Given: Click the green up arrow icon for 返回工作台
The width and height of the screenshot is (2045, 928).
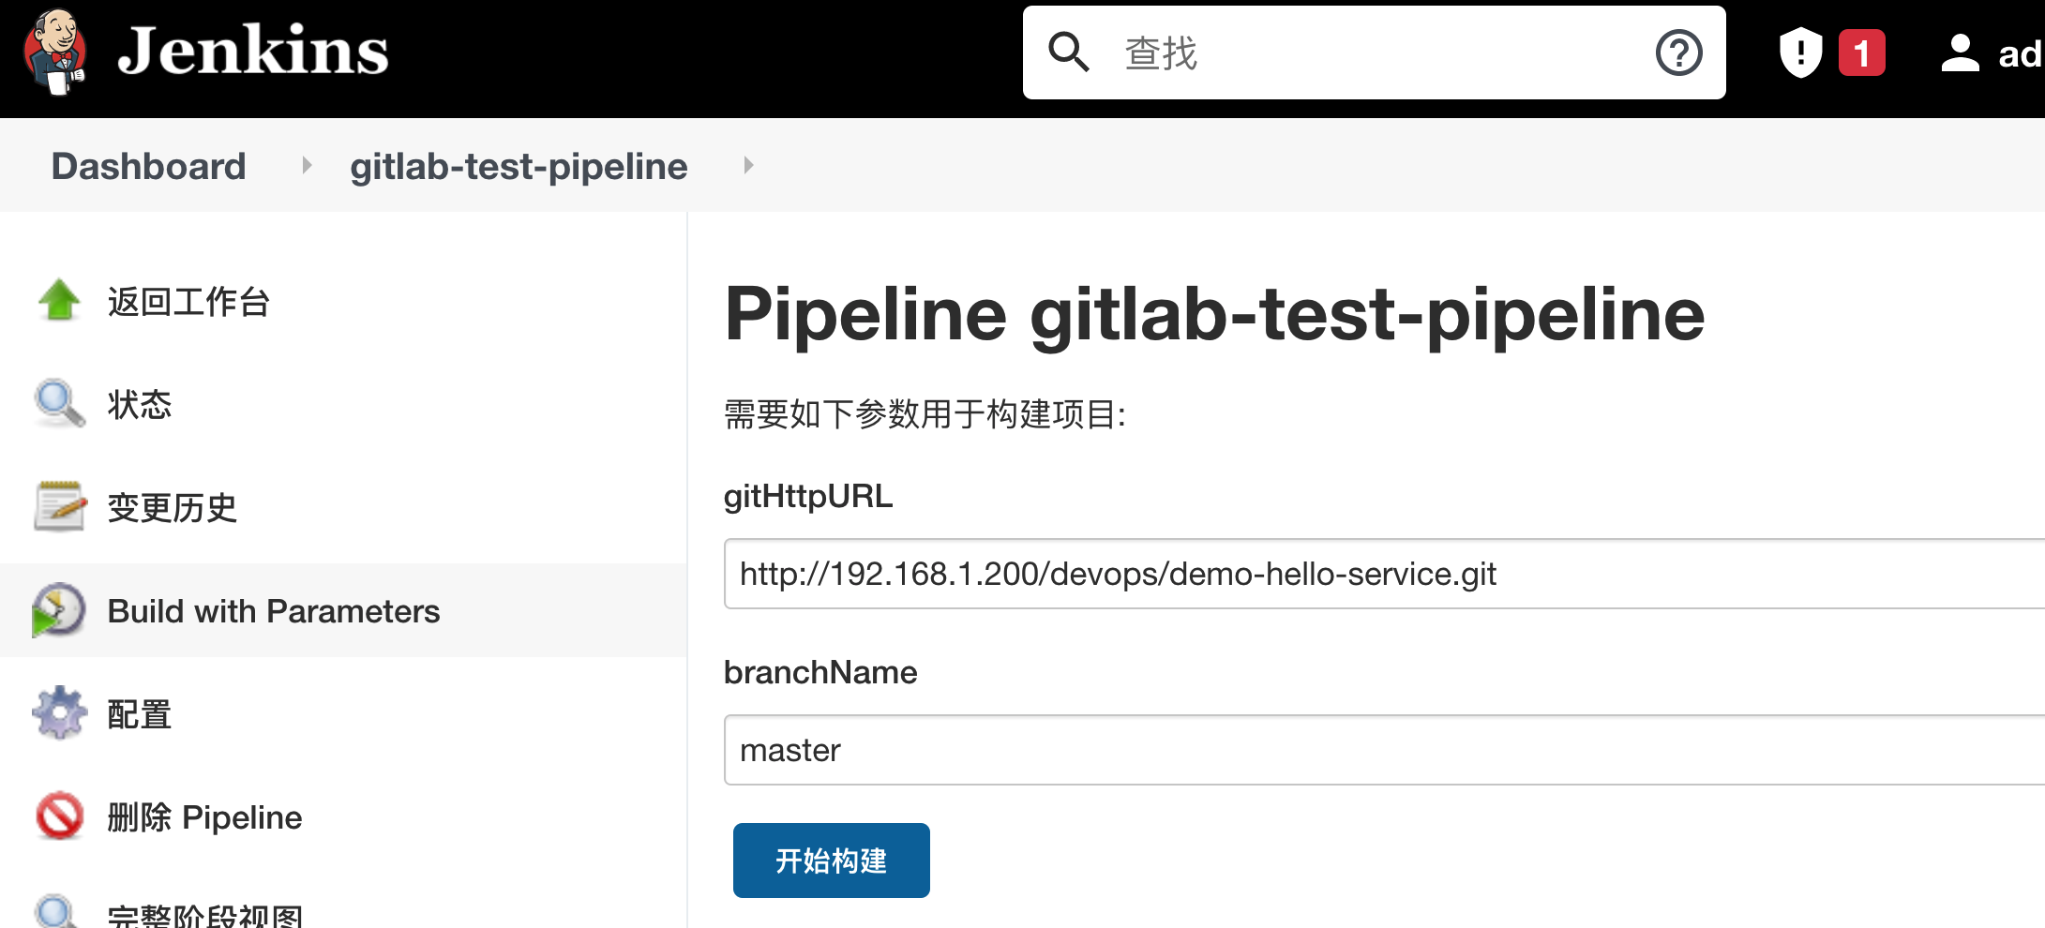Looking at the screenshot, I should tap(59, 300).
